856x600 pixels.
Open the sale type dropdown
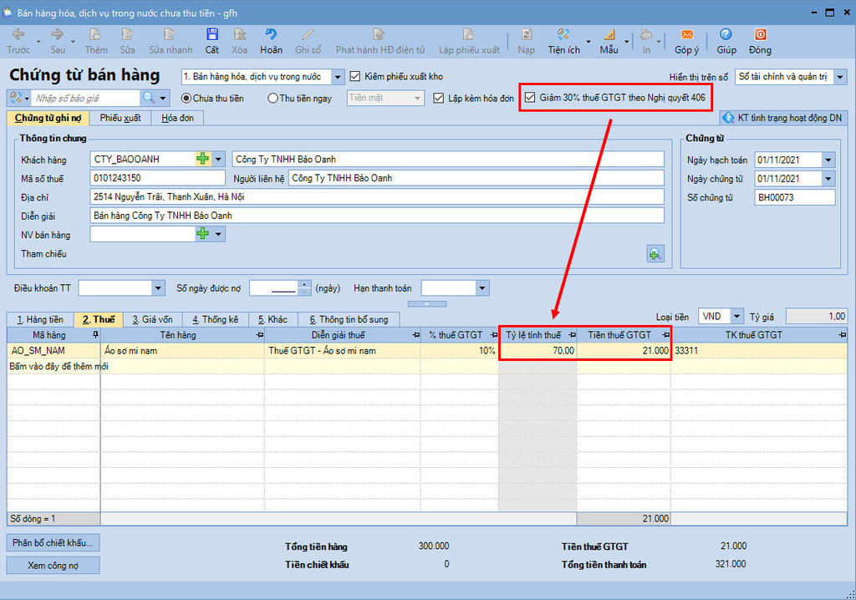[338, 77]
